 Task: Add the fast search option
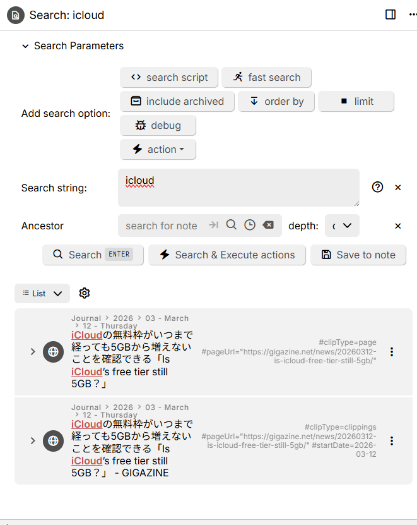click(x=266, y=78)
